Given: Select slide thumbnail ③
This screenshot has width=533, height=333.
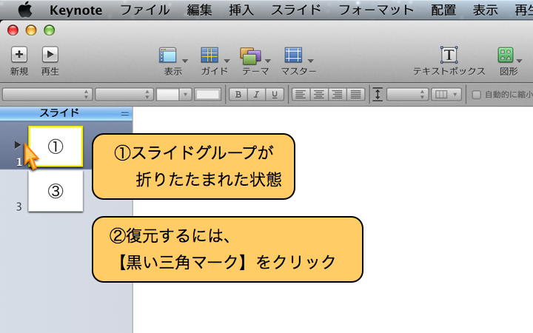Looking at the screenshot, I should click(56, 192).
